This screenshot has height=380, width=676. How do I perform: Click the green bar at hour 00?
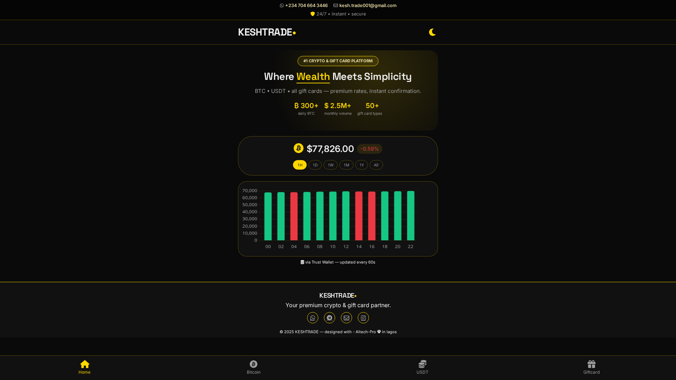pyautogui.click(x=268, y=216)
